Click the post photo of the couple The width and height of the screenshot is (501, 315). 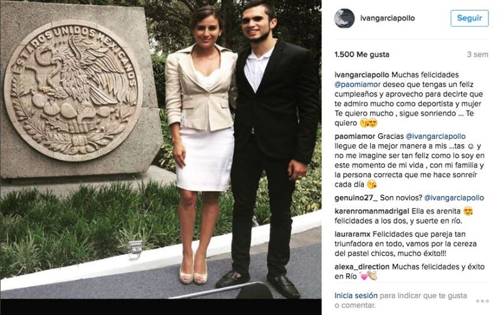coord(161,150)
